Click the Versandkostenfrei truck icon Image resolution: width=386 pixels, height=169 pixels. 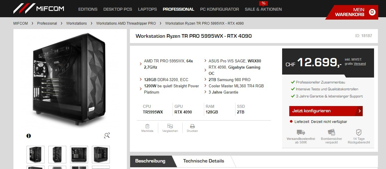point(301,132)
